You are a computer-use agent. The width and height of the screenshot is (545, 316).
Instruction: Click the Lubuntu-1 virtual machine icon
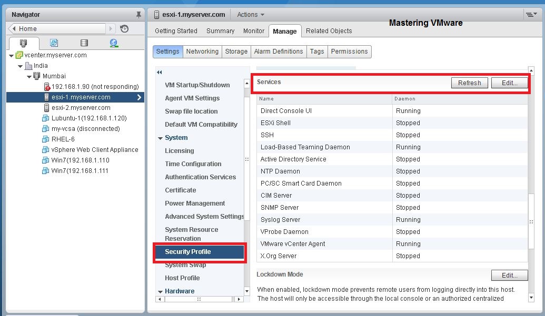[45, 118]
